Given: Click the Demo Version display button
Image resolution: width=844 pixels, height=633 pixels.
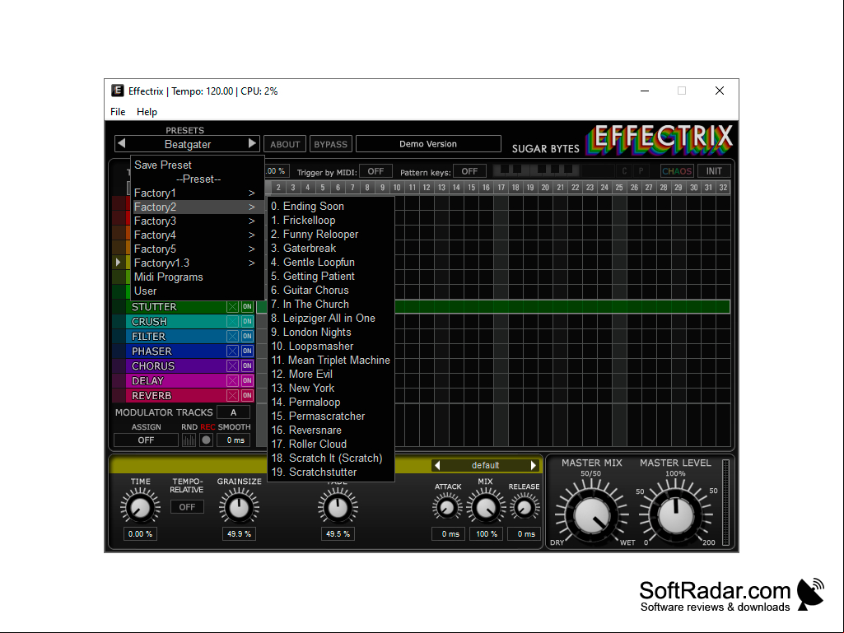Looking at the screenshot, I should 428,144.
